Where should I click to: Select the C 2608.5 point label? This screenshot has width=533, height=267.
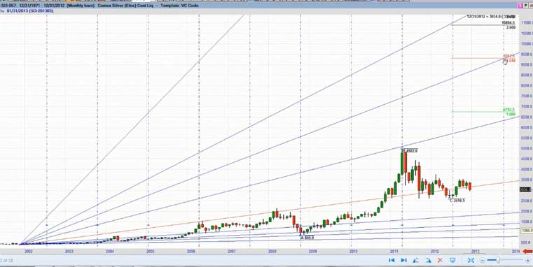(457, 201)
